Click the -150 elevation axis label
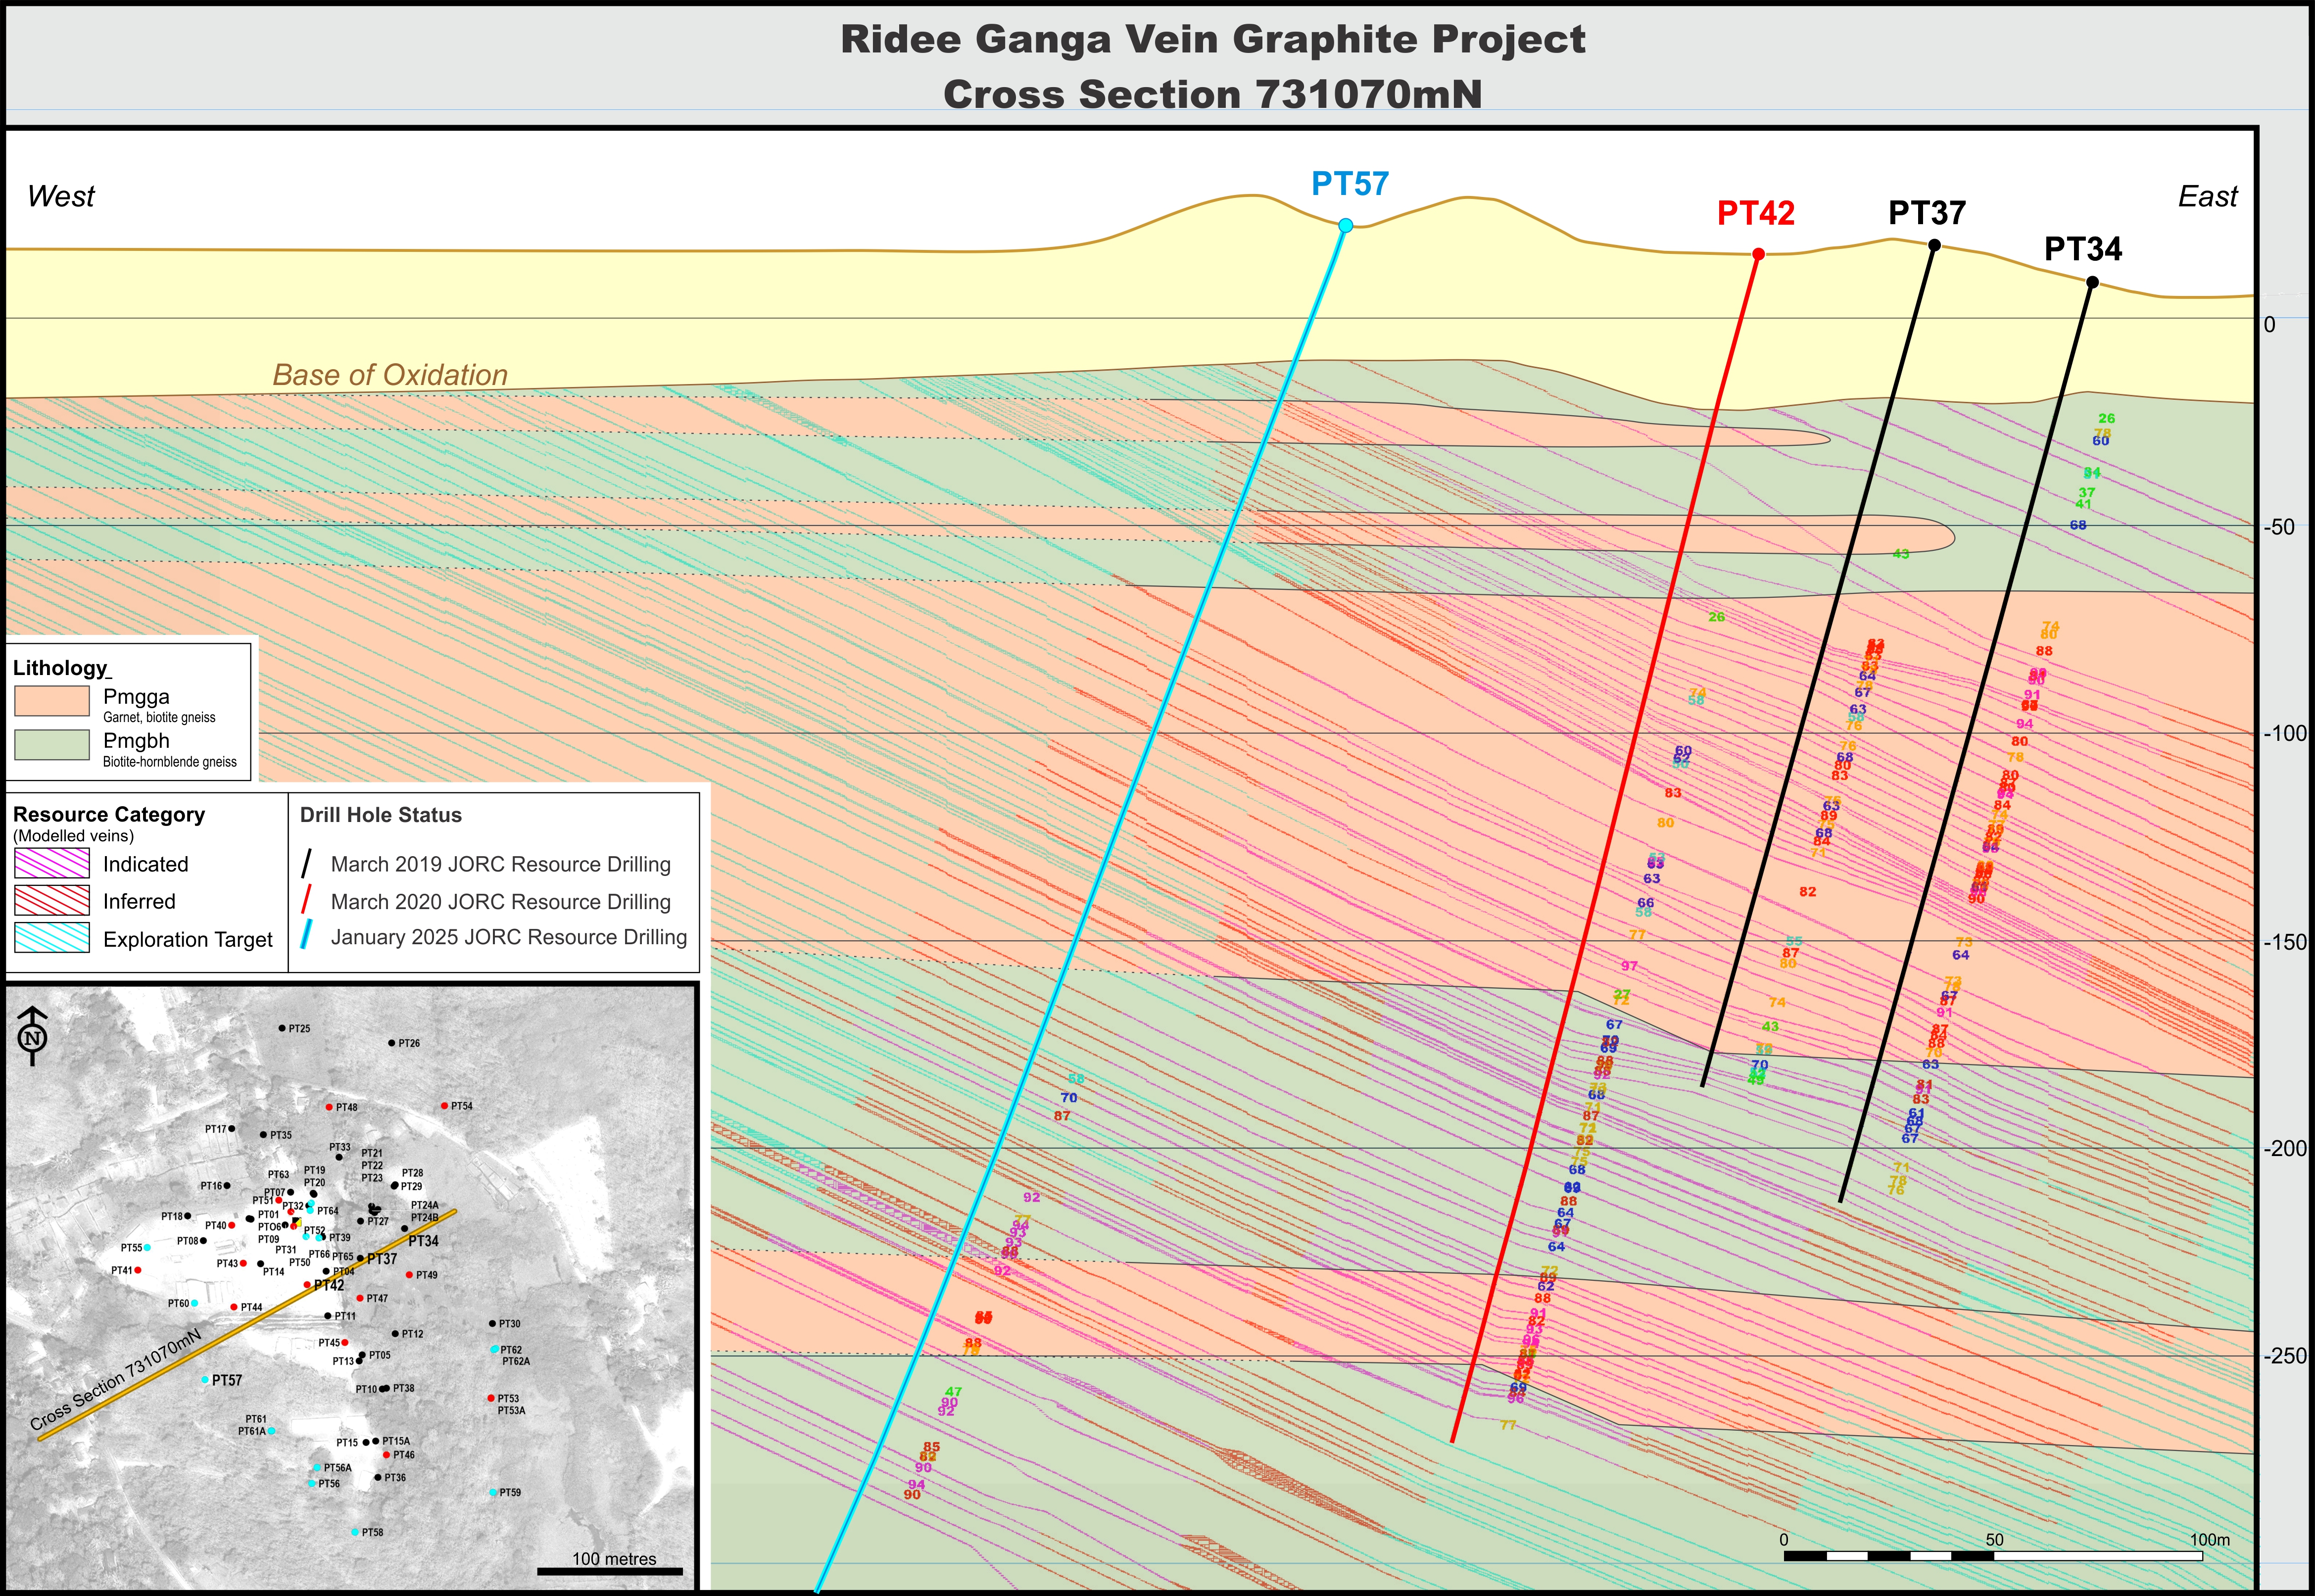2315x1596 pixels. tap(2286, 942)
